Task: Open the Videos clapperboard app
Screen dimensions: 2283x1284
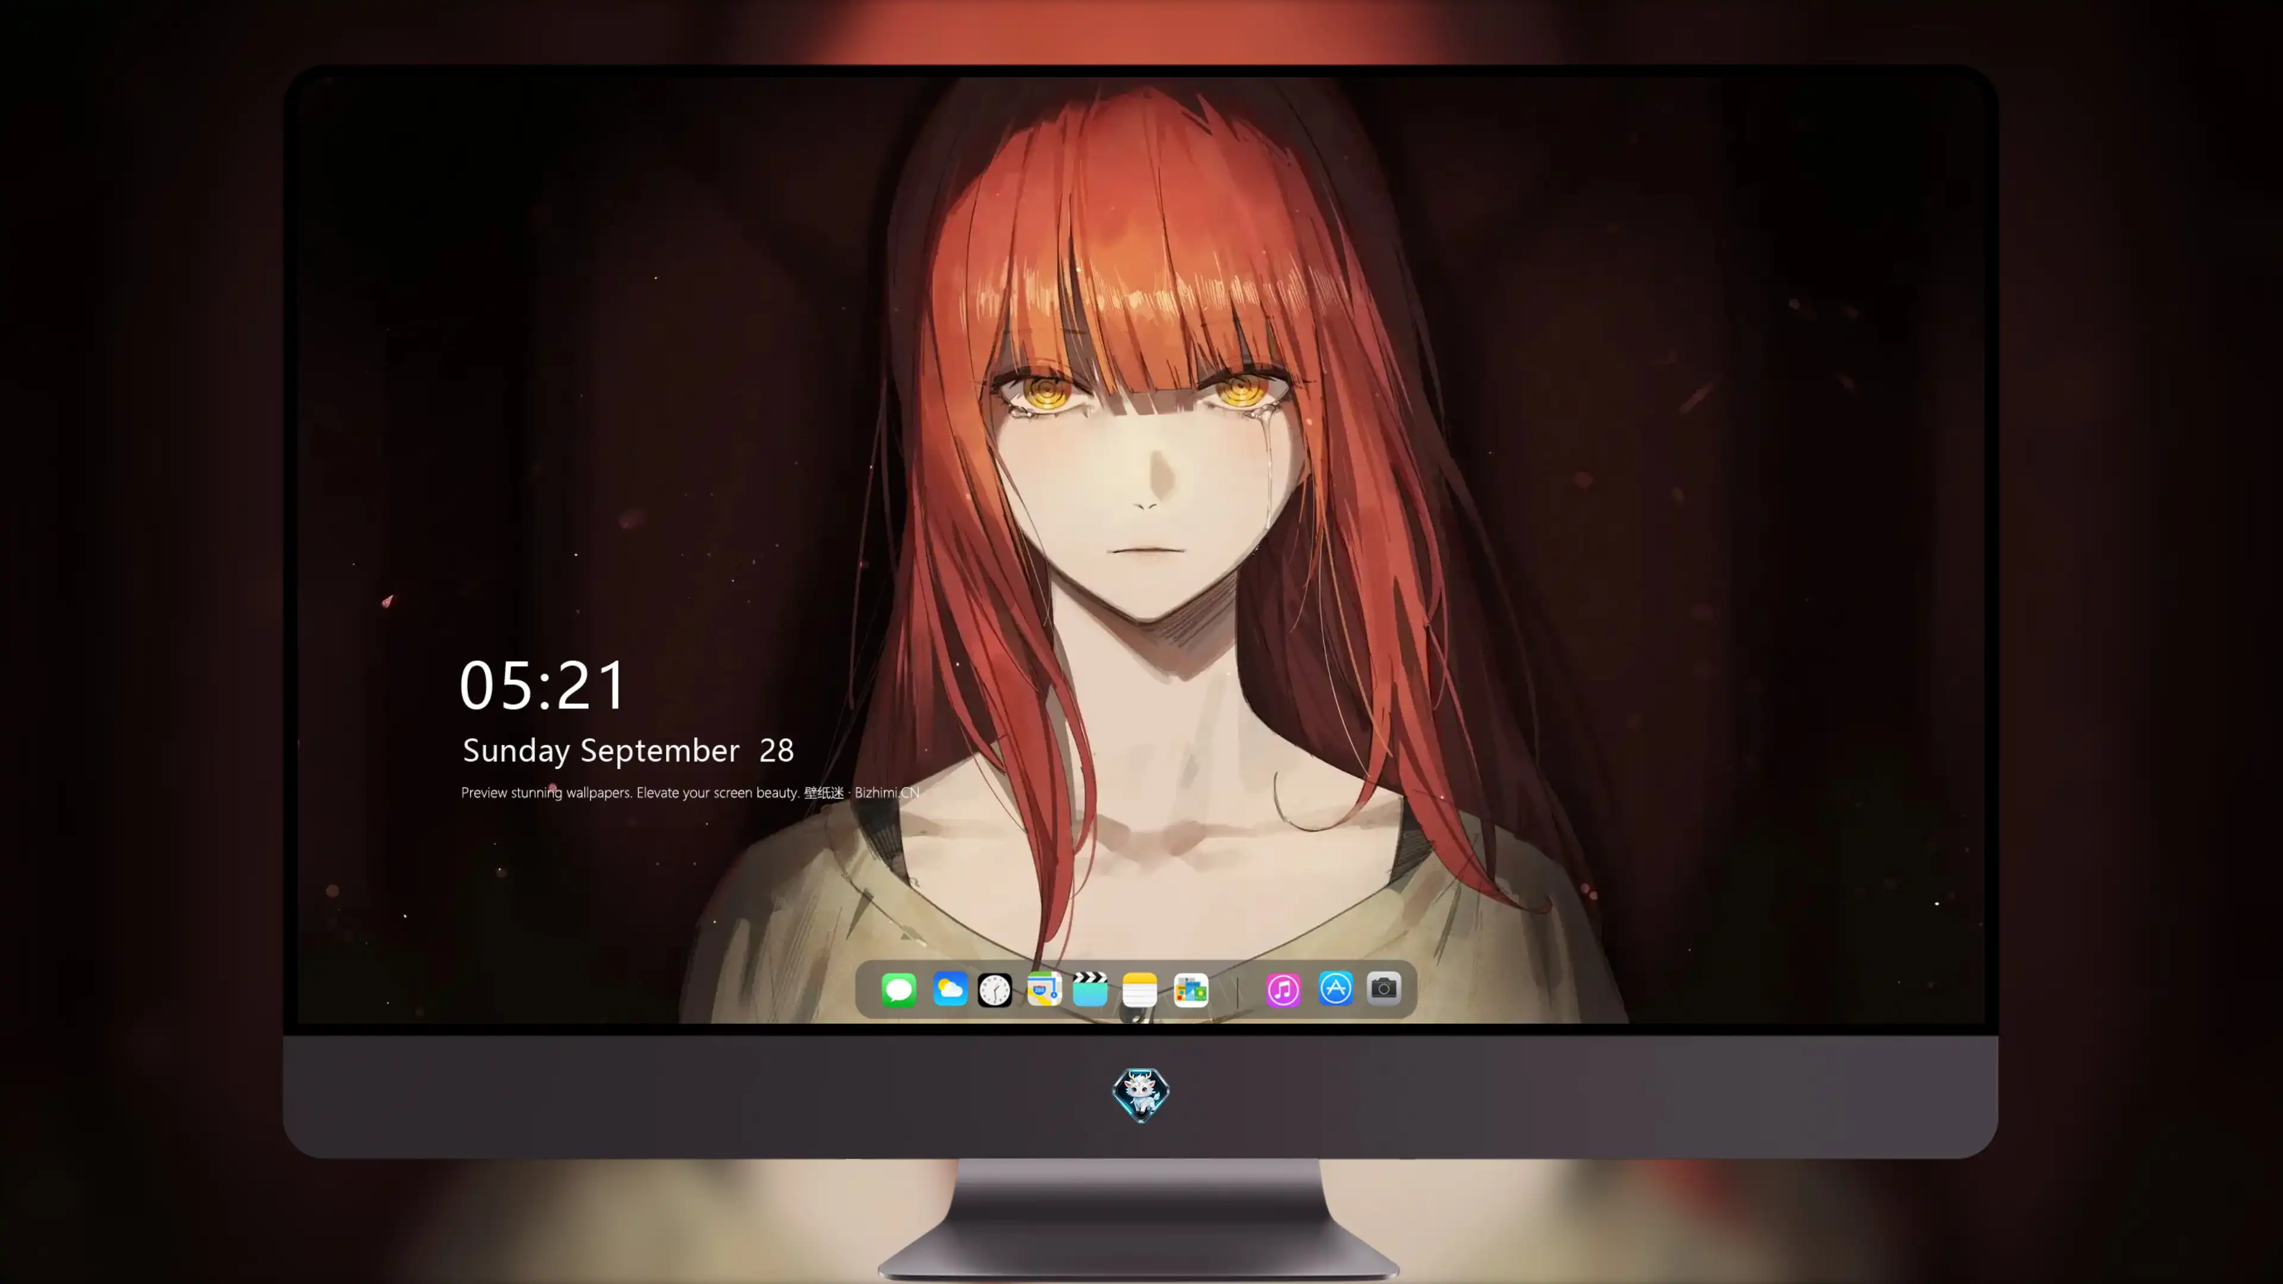Action: click(x=1090, y=989)
